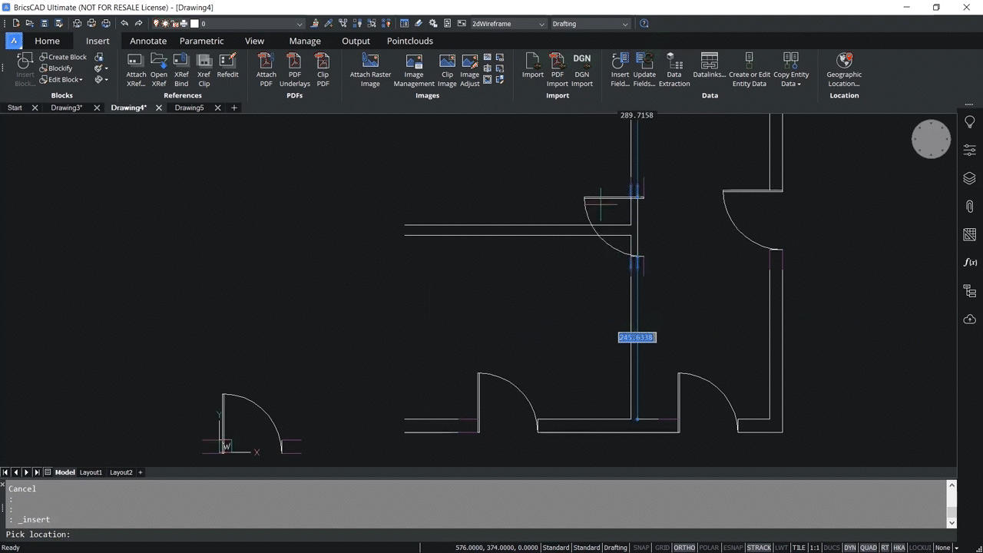Open the Help question mark icon

click(644, 24)
